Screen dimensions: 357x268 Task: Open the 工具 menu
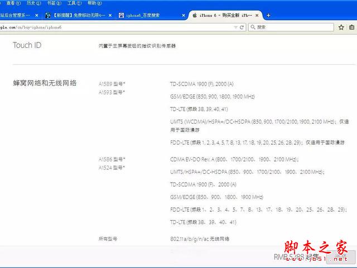click(x=71, y=3)
